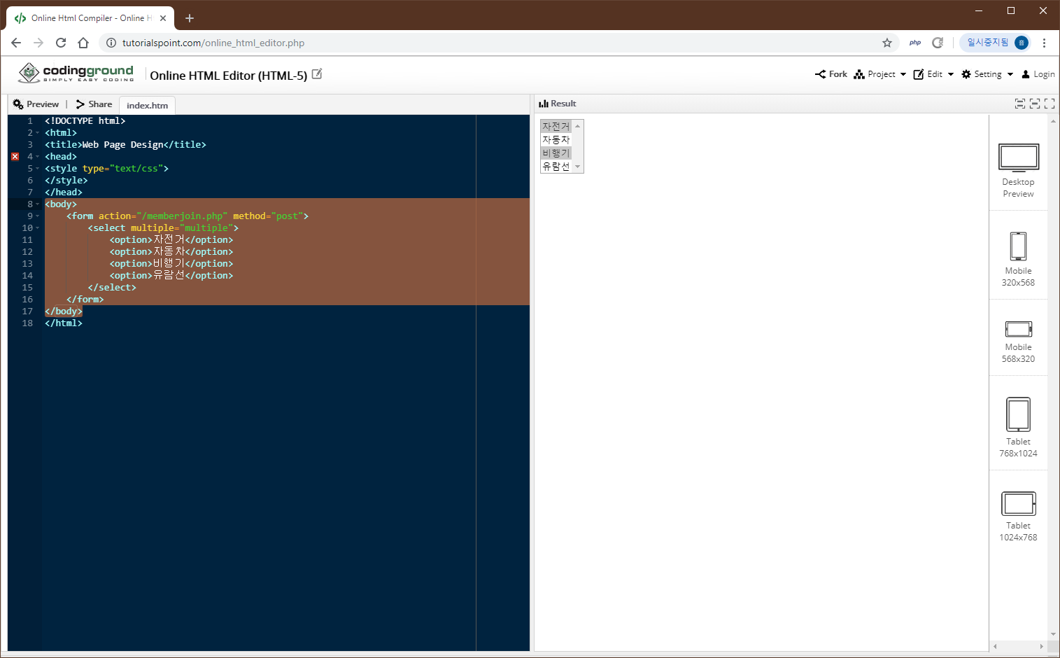The width and height of the screenshot is (1060, 658).
Task: Click the Result panel header label
Action: (558, 104)
